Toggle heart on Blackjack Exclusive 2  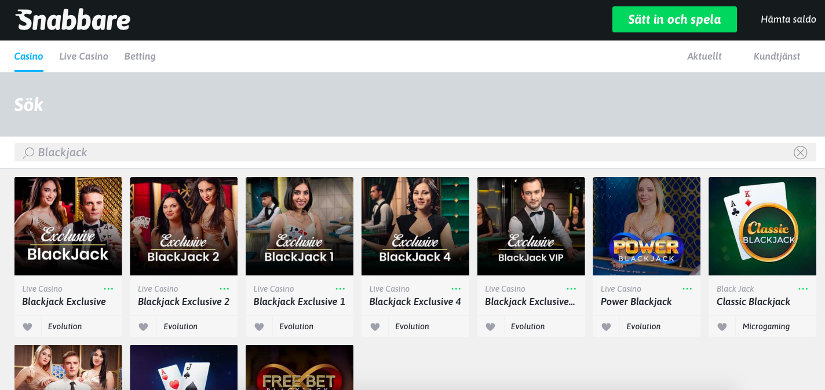click(x=143, y=327)
